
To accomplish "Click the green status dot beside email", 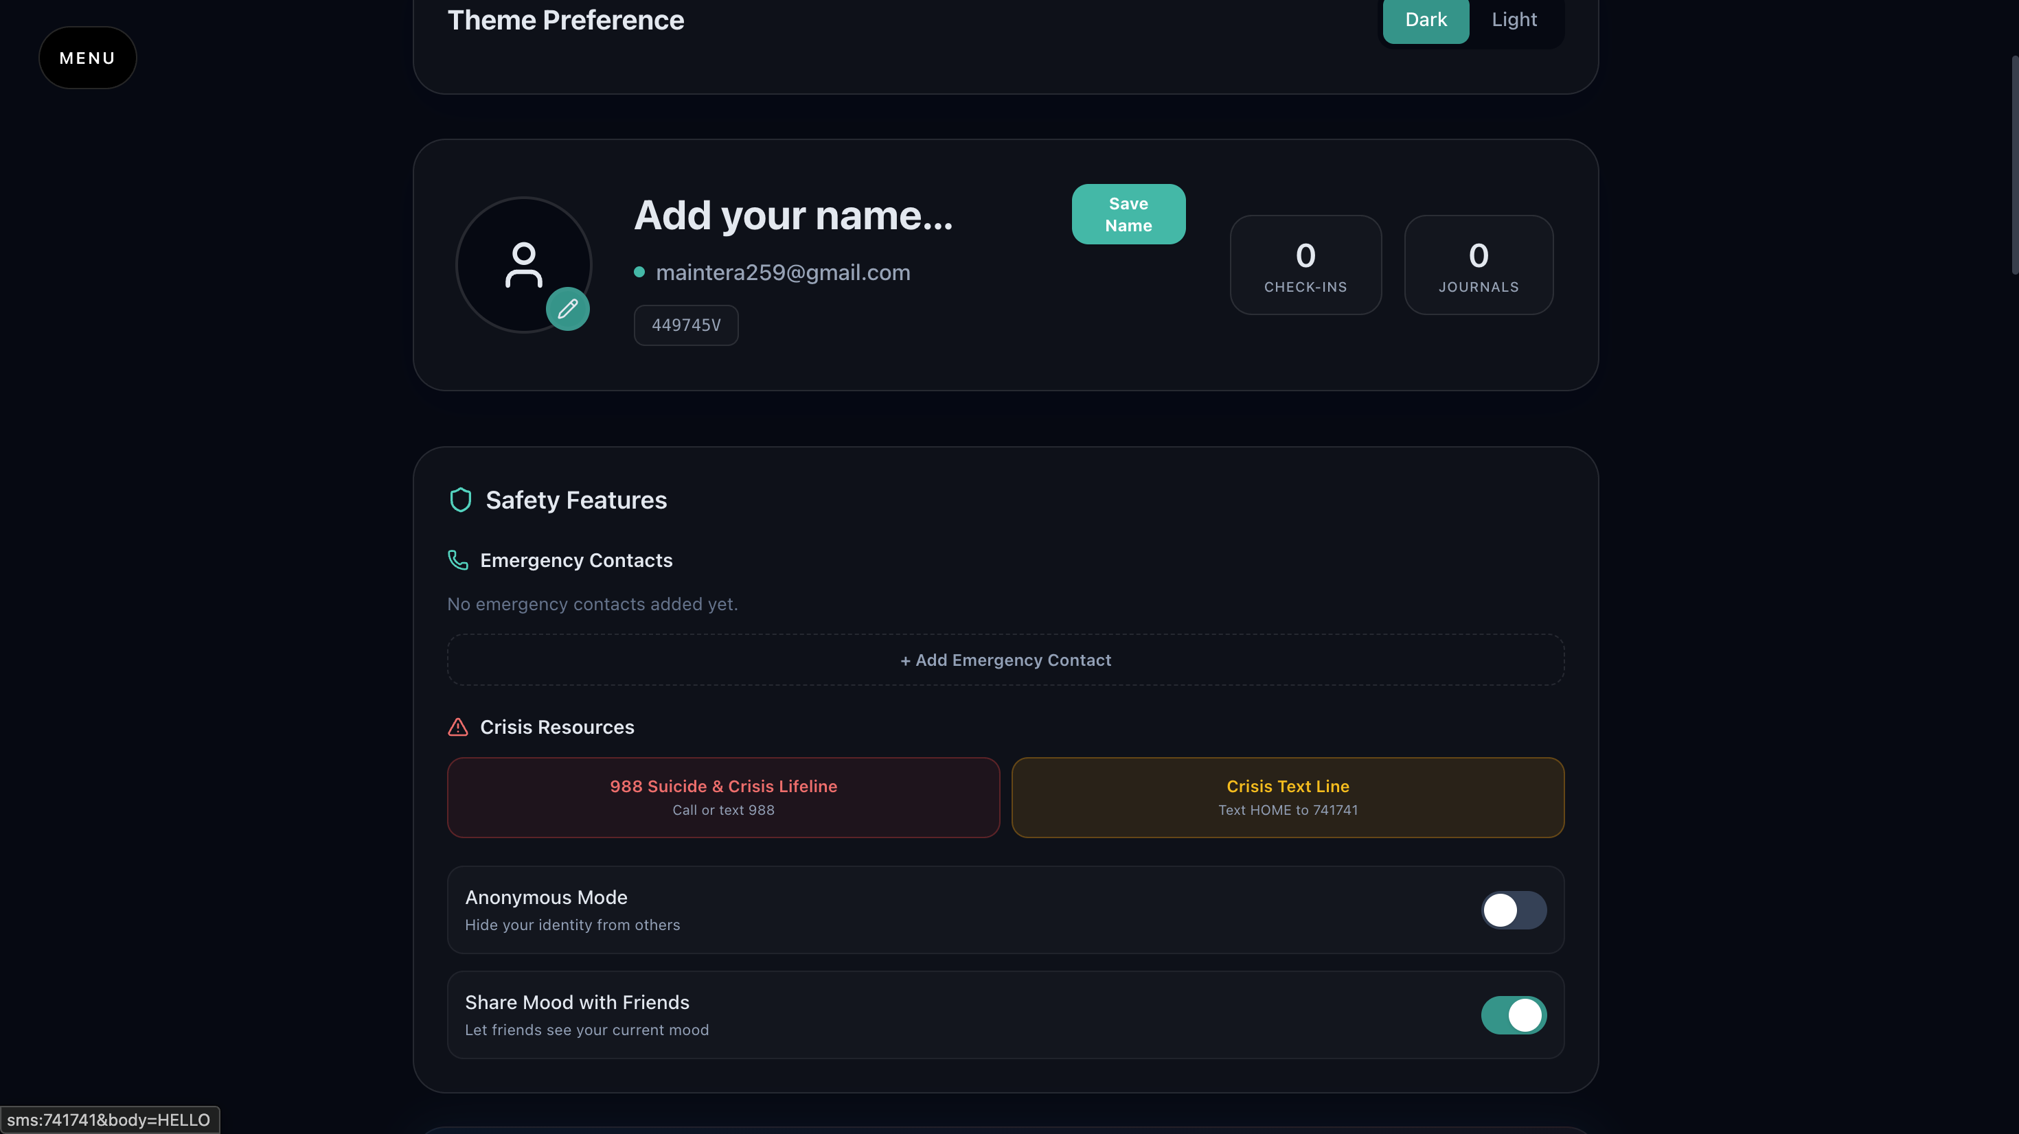I will click(639, 272).
